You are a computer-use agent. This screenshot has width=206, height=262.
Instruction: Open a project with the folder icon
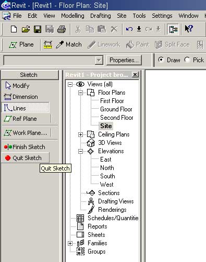pos(26,29)
